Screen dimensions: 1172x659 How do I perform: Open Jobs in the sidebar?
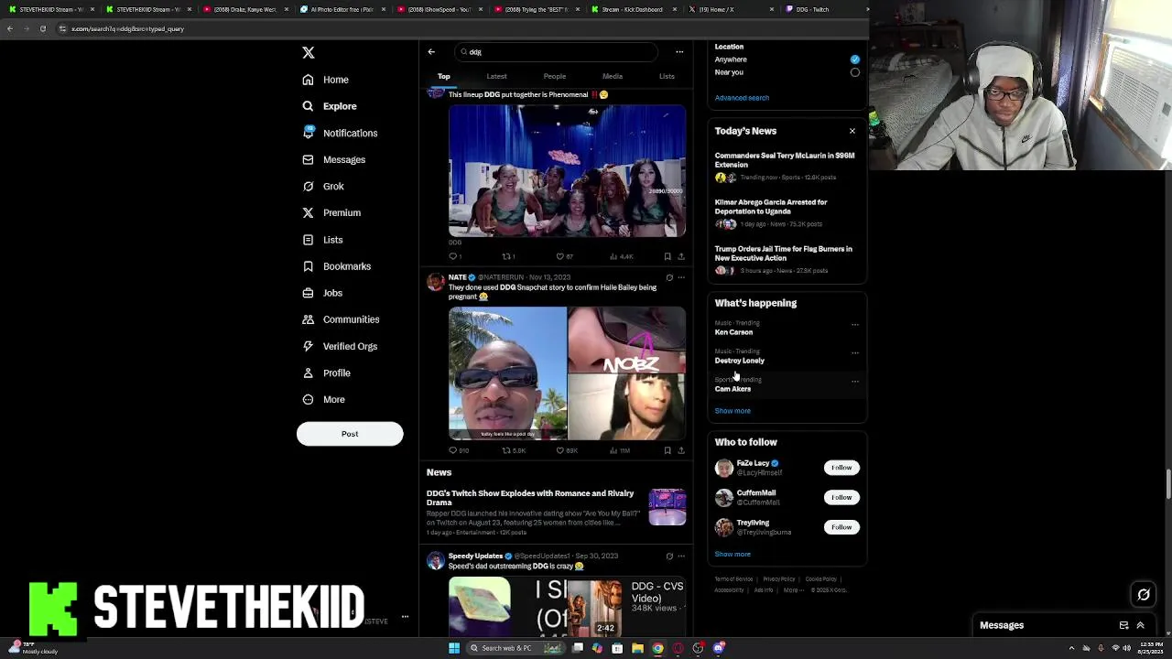[322, 293]
